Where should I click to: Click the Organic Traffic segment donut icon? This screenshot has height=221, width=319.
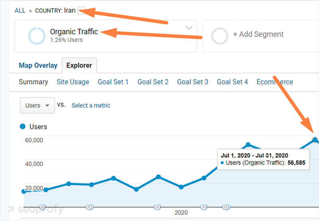[36, 36]
